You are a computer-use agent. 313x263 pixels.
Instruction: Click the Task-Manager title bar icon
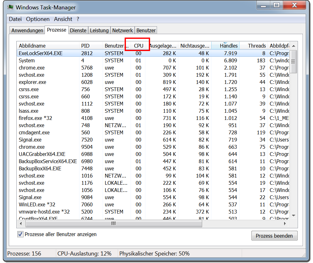pyautogui.click(x=10, y=8)
